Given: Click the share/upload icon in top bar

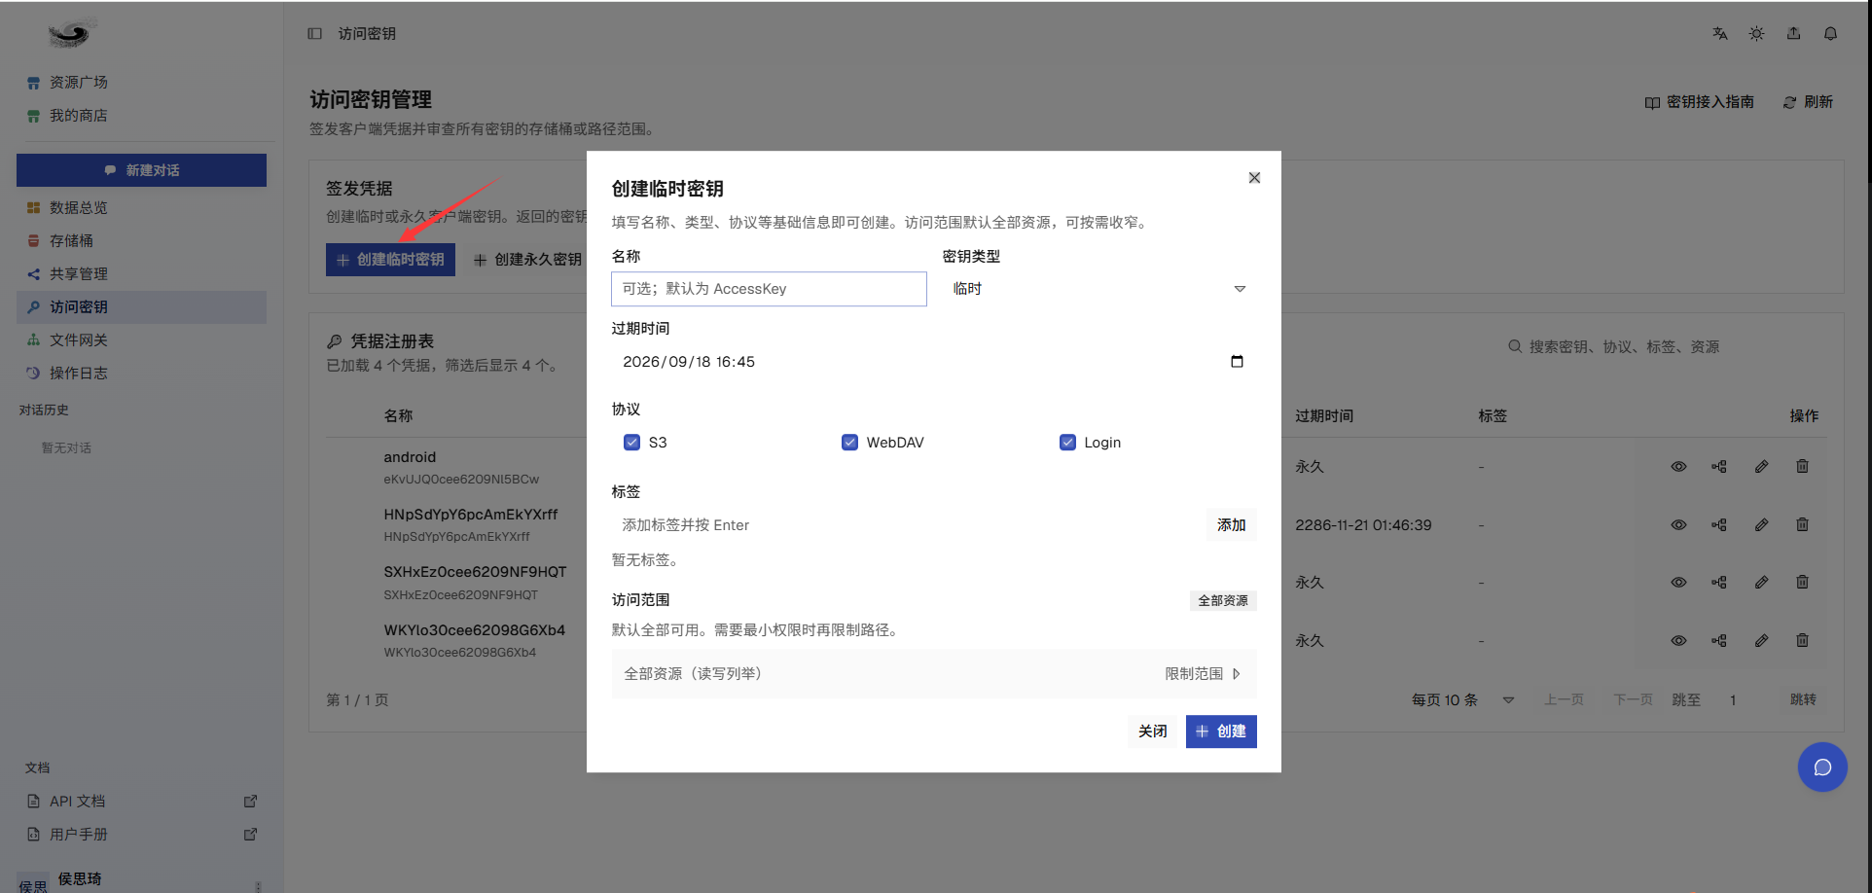Looking at the screenshot, I should (x=1793, y=33).
